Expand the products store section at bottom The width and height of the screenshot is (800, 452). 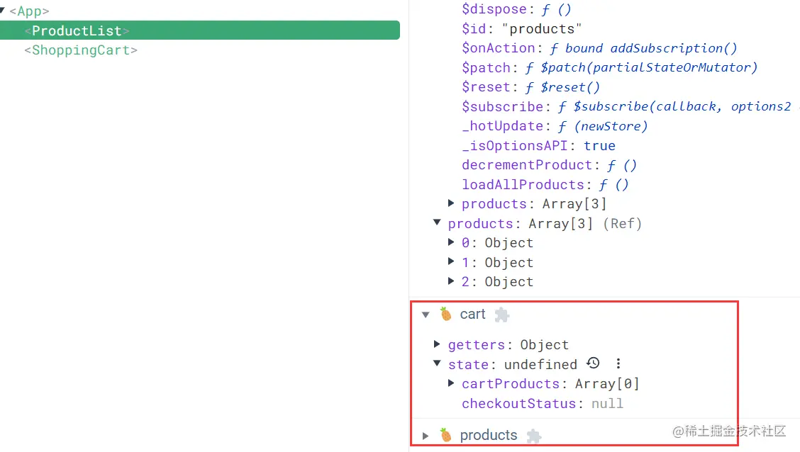[x=426, y=436]
